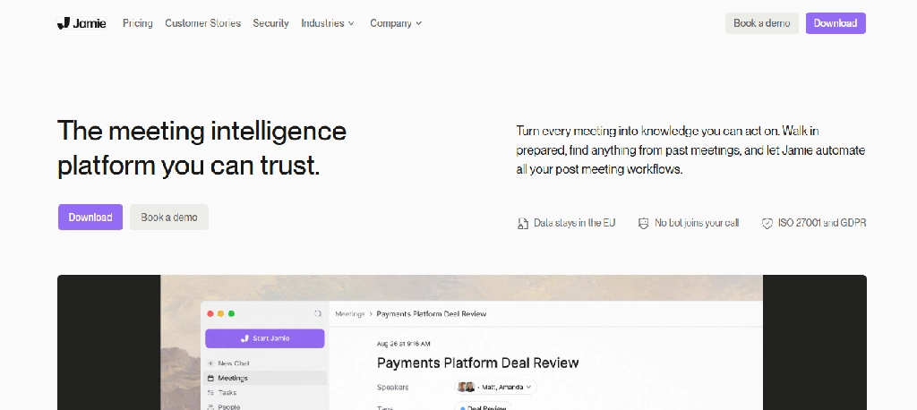
Task: Click Meetings breadcrumb in app preview
Action: click(350, 314)
